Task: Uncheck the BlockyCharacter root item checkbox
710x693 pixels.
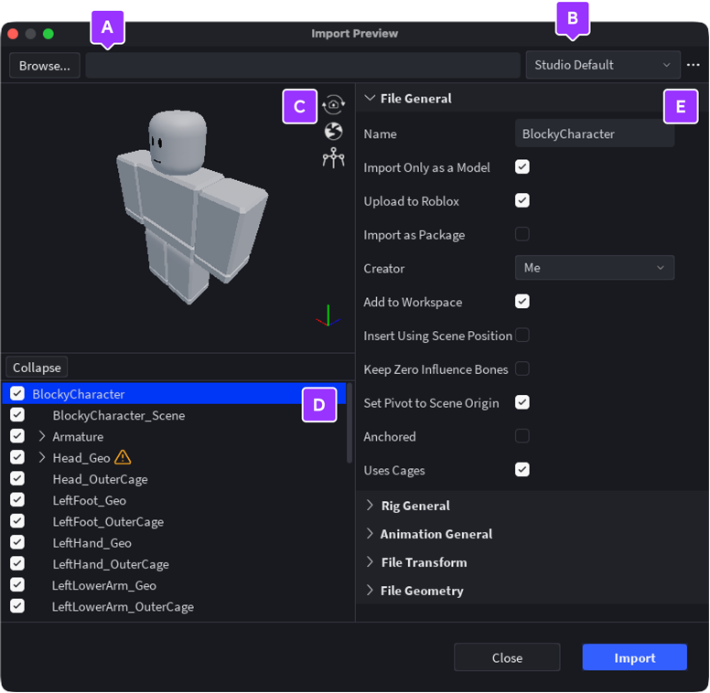Action: 17,393
